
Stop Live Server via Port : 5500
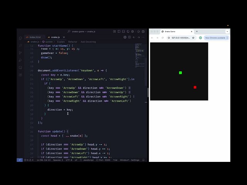pos(103,160)
